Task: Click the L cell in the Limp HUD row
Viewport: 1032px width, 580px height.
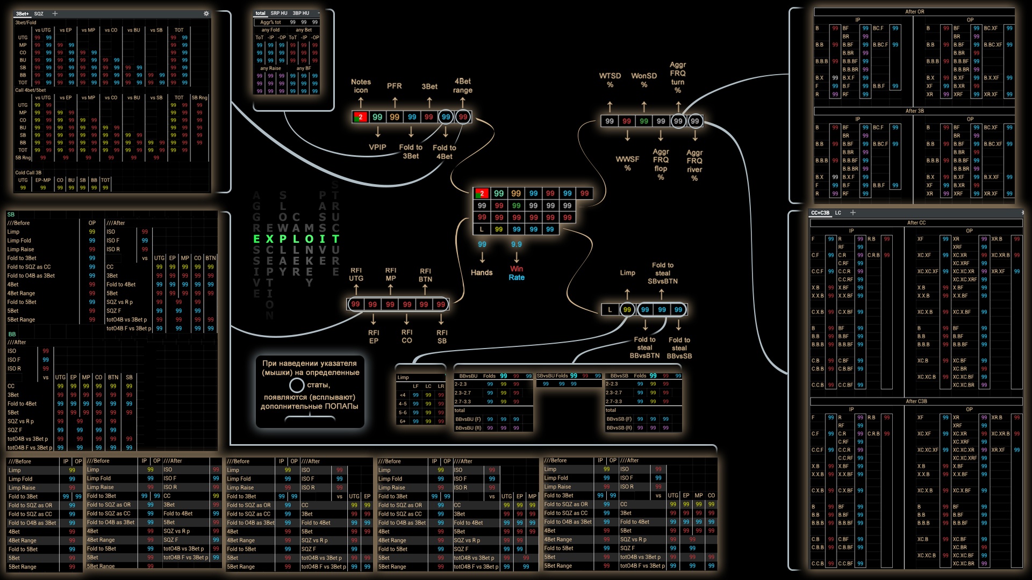Action: [x=610, y=310]
